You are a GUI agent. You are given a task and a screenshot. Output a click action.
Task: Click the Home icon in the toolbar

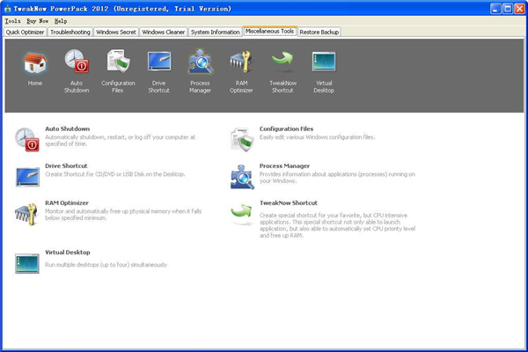coord(35,63)
